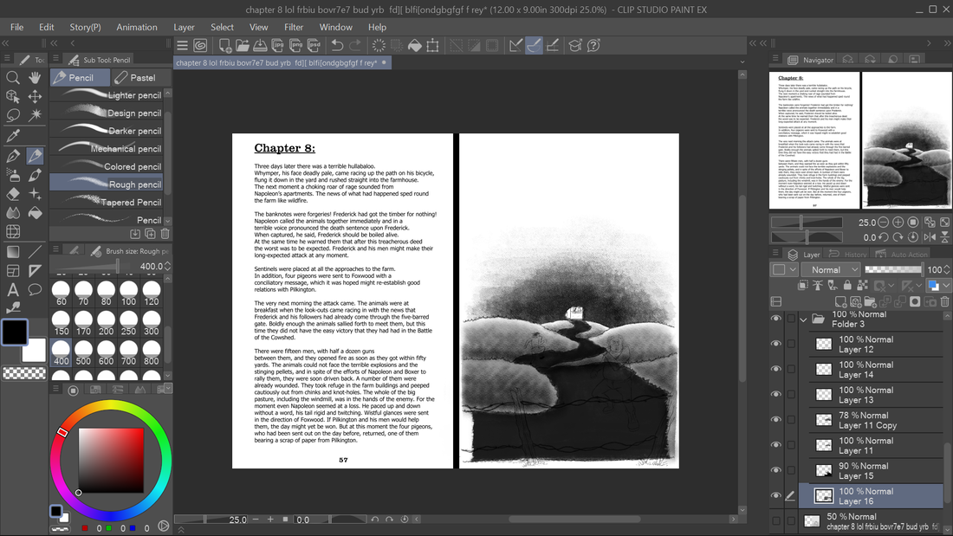Click the brush size value stepper arrows

(x=168, y=266)
